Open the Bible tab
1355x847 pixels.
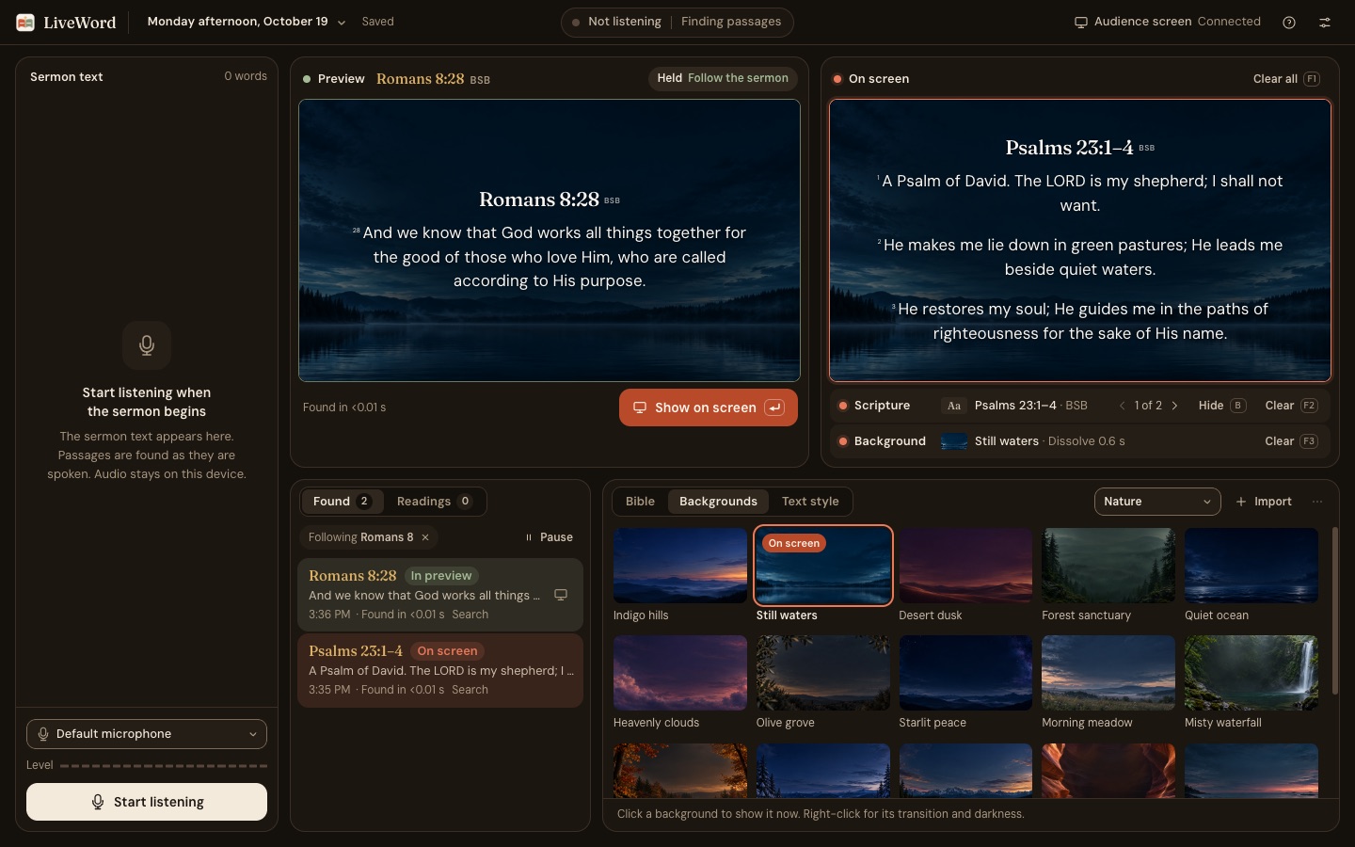[640, 502]
